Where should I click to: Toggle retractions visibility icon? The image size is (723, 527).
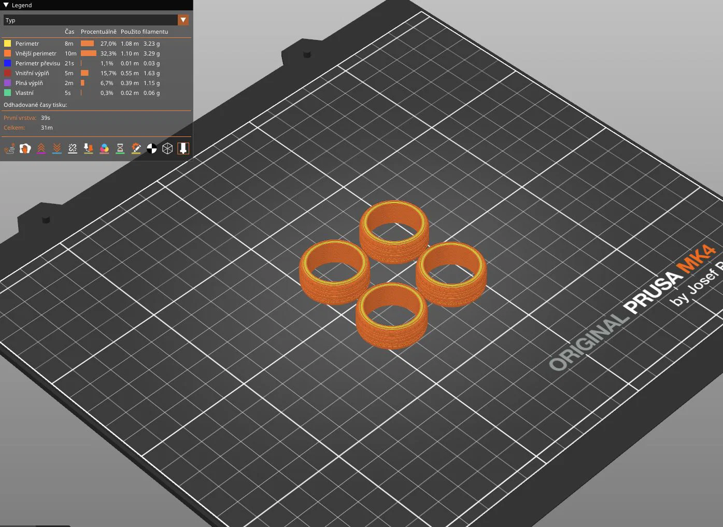pyautogui.click(x=41, y=149)
